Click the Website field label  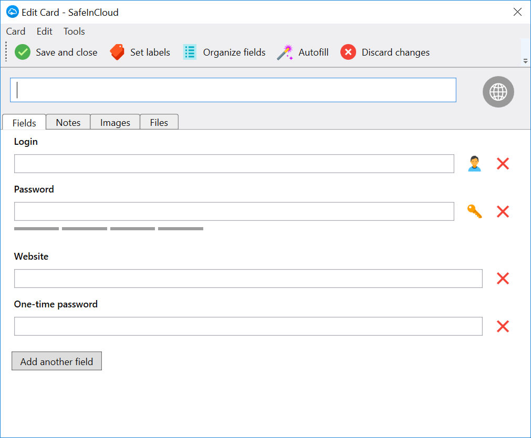[x=31, y=257]
